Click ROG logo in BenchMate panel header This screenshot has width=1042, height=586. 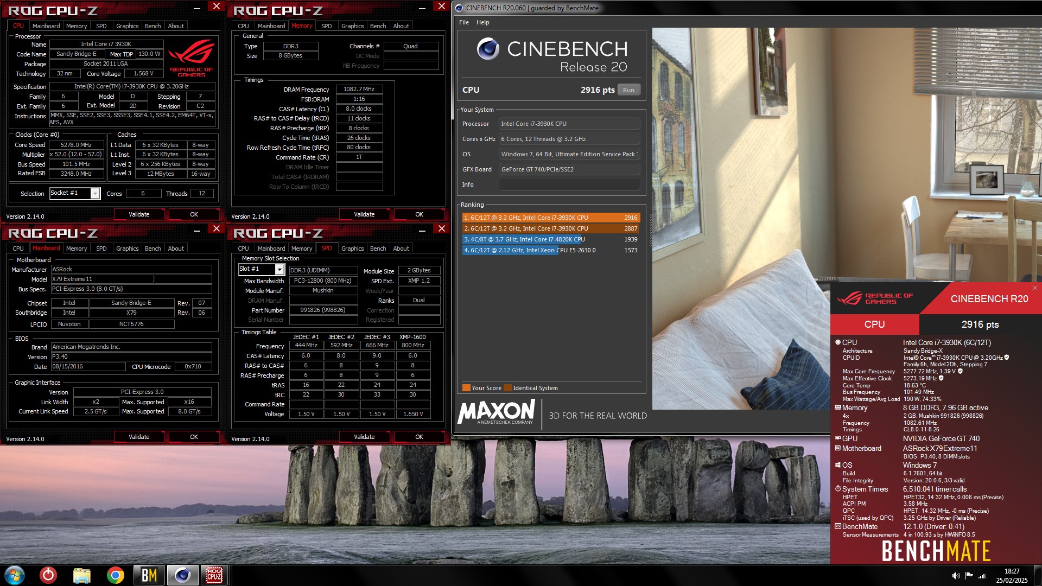[x=875, y=298]
